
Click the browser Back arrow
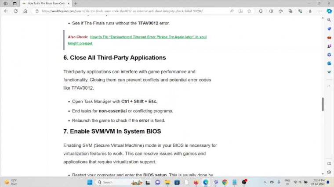coord(6,11)
